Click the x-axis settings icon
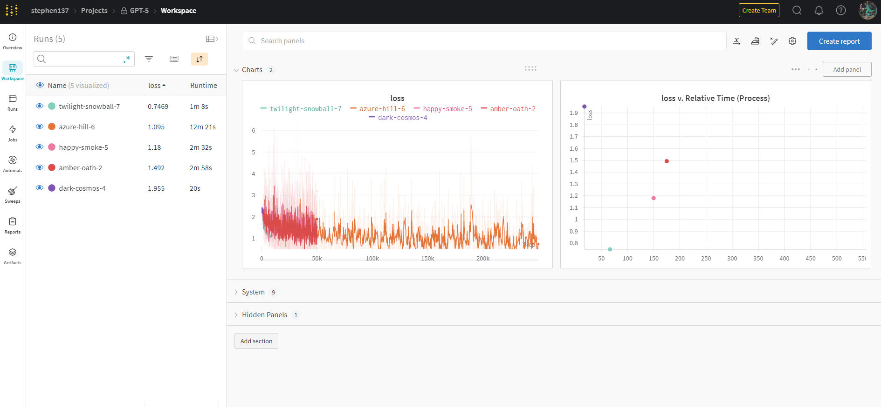Viewport: 881px width, 407px height. pyautogui.click(x=736, y=41)
